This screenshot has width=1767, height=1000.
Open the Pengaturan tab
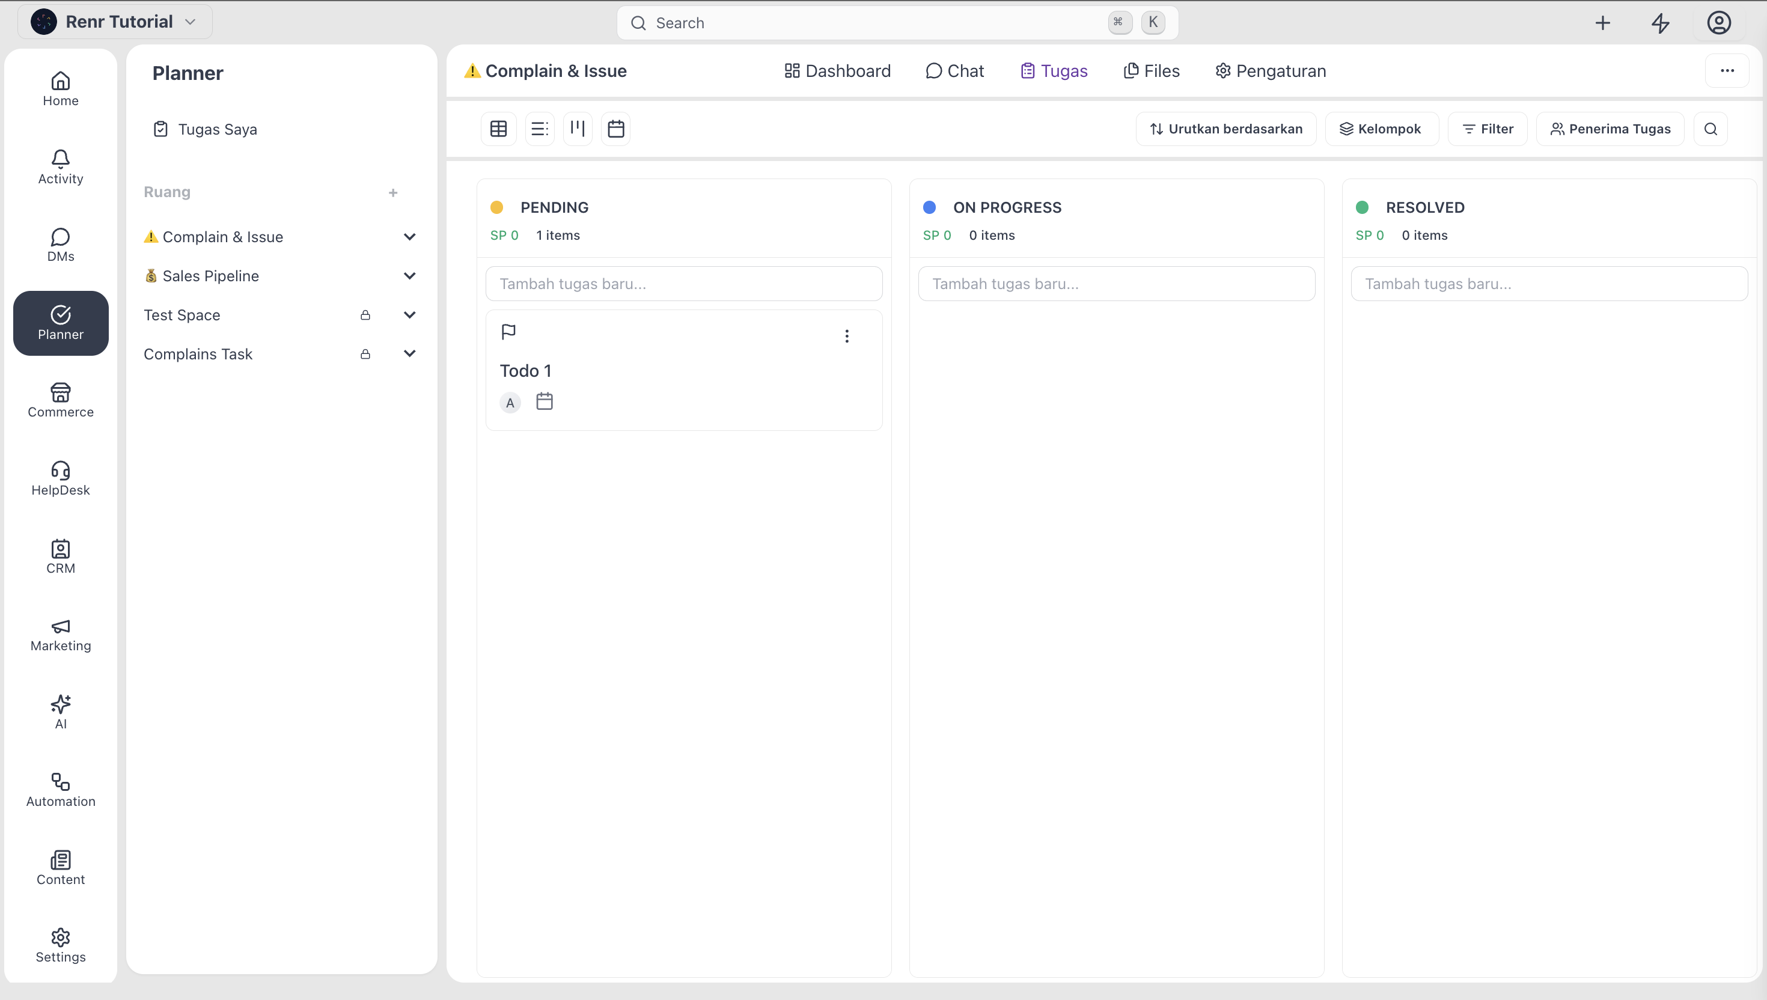pos(1271,71)
